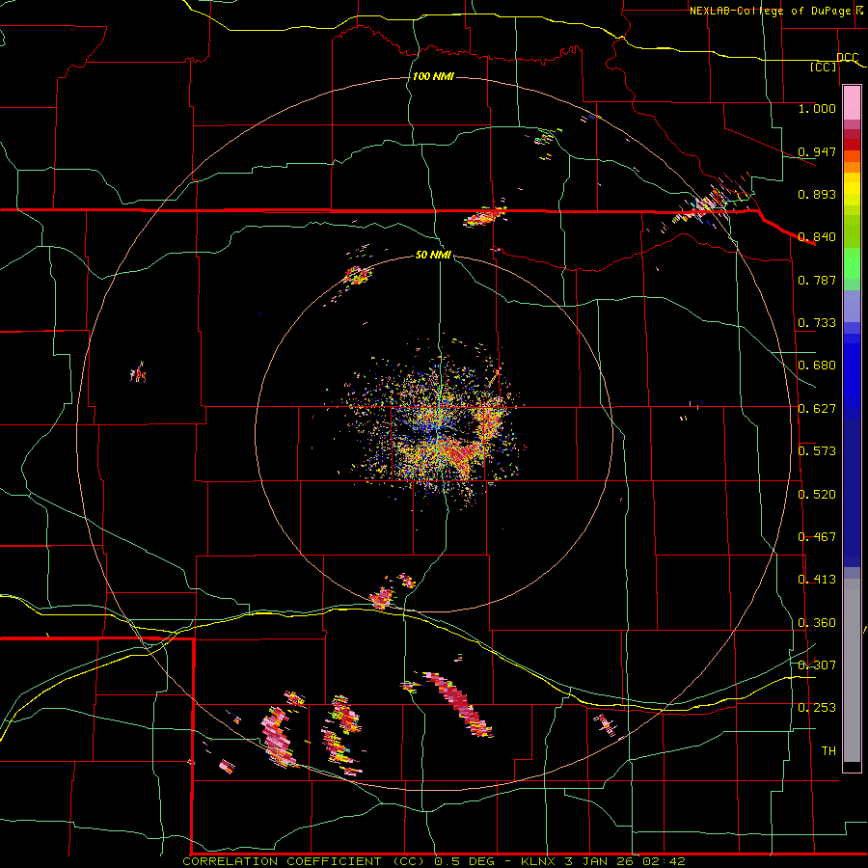Click the 0.307 color scale label
Screen dimensions: 868x868
pyautogui.click(x=817, y=665)
